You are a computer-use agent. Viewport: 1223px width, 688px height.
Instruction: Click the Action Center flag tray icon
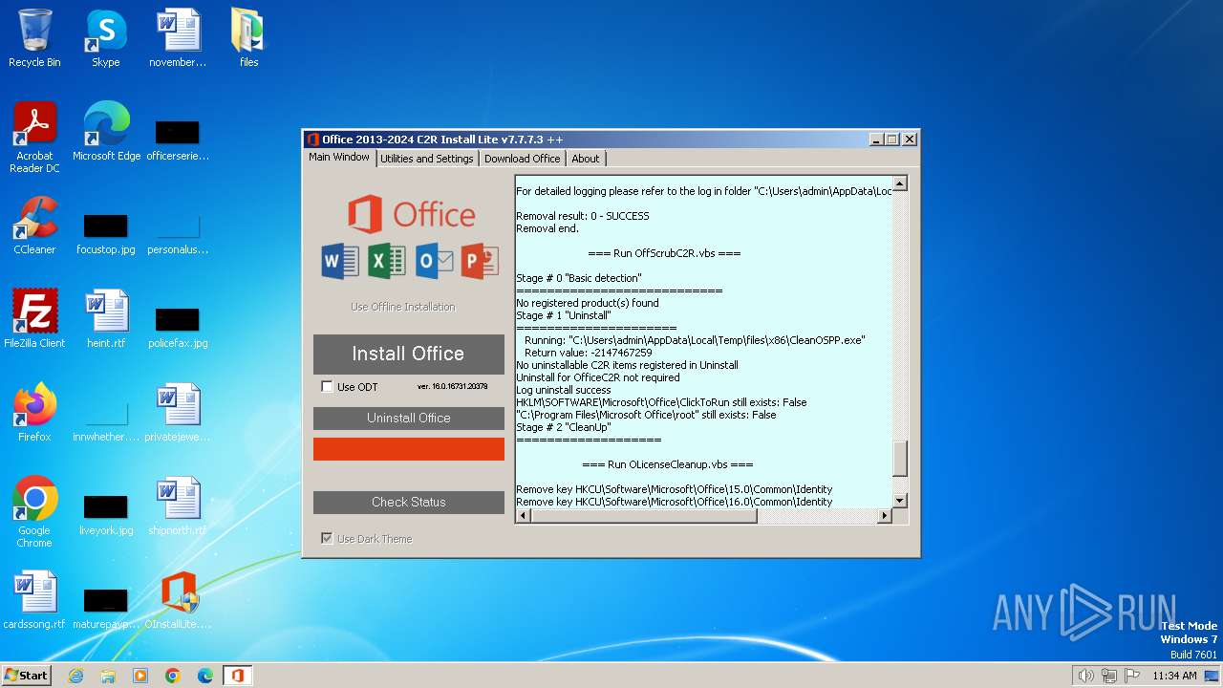coord(1132,676)
